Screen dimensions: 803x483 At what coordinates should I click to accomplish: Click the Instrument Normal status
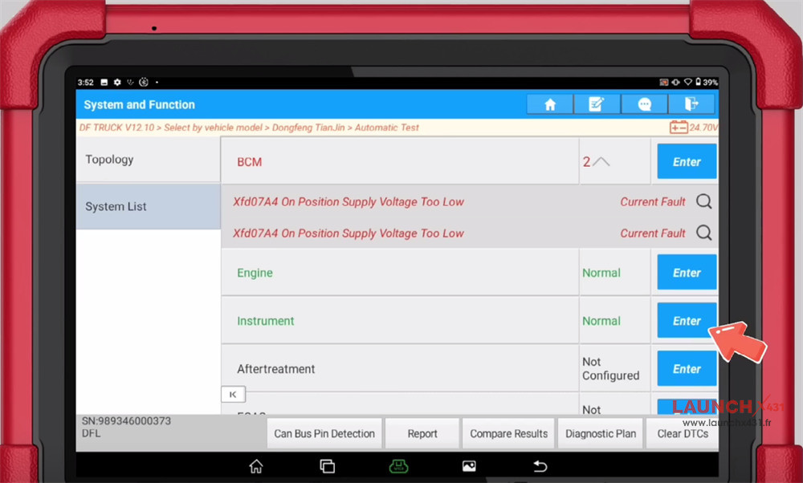coord(601,321)
